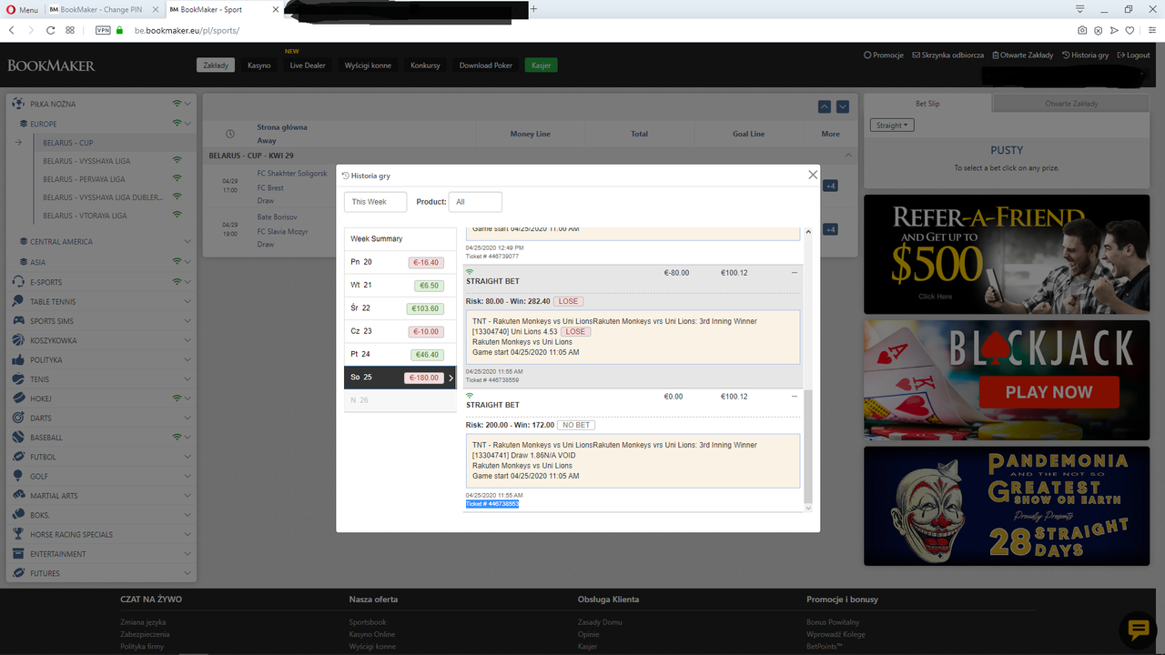
Task: Click blue down-arrow button above odds table
Action: [x=843, y=106]
